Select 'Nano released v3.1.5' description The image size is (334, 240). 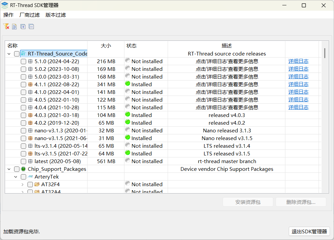tap(227, 138)
